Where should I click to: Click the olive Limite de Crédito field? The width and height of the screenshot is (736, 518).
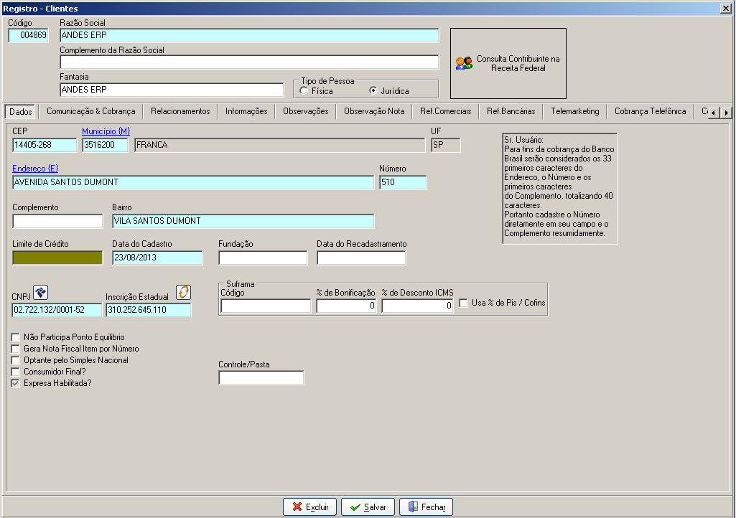coord(57,258)
